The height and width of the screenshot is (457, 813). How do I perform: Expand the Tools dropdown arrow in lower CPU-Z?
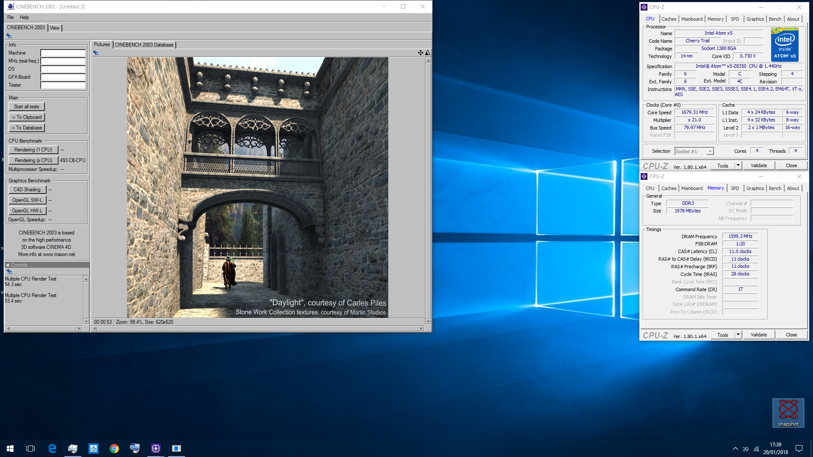pyautogui.click(x=738, y=335)
